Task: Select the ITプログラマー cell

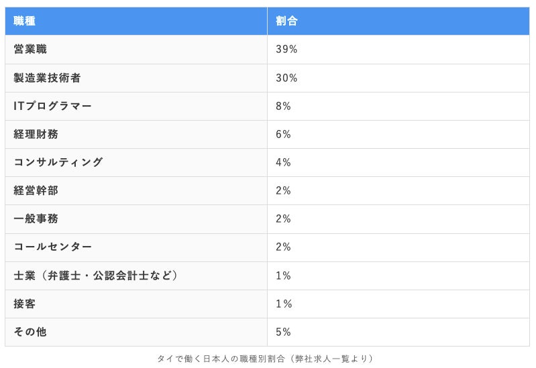Action: point(53,106)
